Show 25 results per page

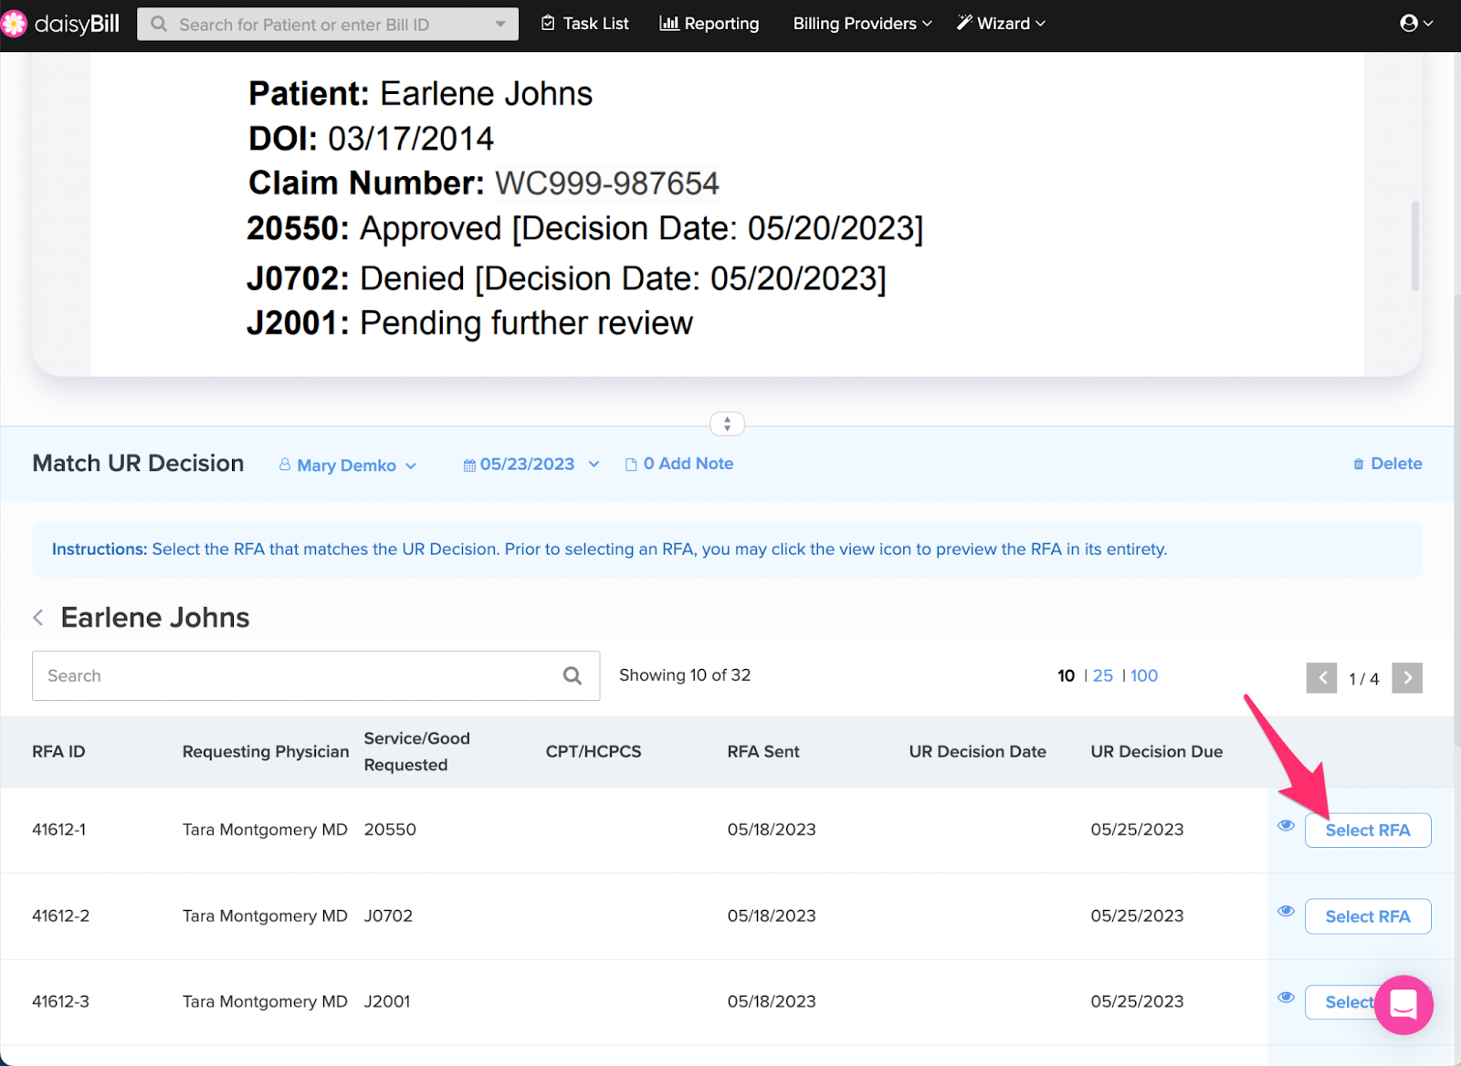(1103, 676)
